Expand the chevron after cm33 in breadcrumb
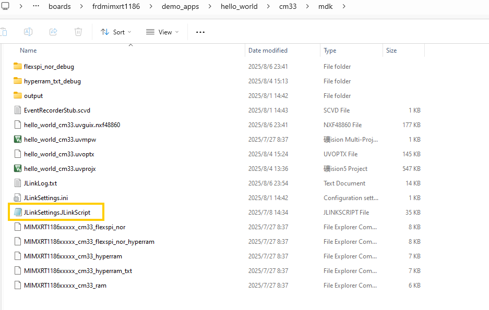This screenshot has height=310, width=489. (307, 7)
